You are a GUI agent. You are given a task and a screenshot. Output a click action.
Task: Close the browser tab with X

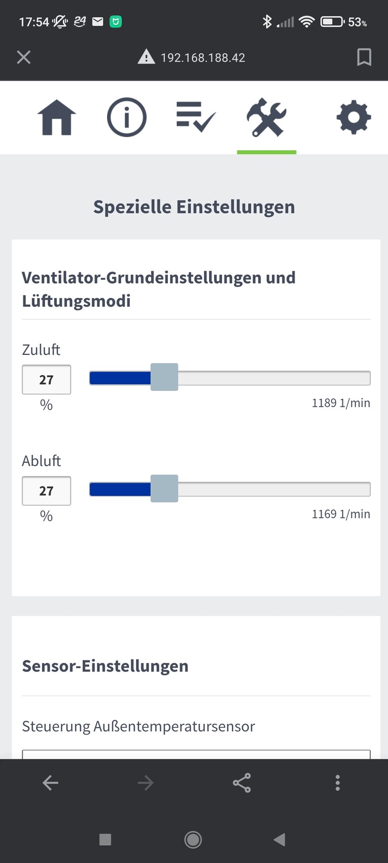click(24, 57)
